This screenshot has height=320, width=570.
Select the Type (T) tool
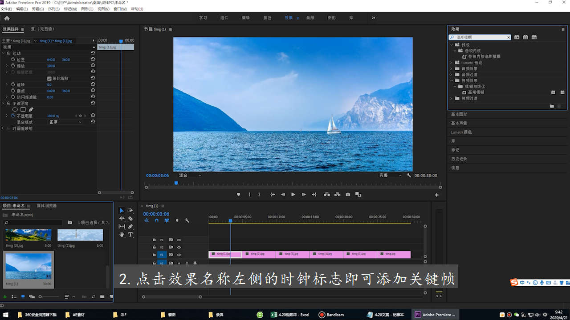point(130,234)
